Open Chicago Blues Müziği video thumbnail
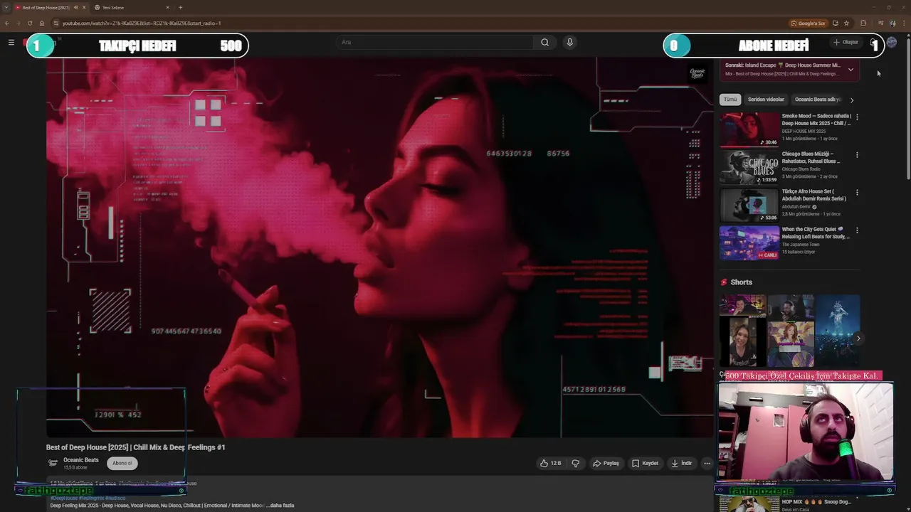911x512 pixels. click(x=749, y=167)
